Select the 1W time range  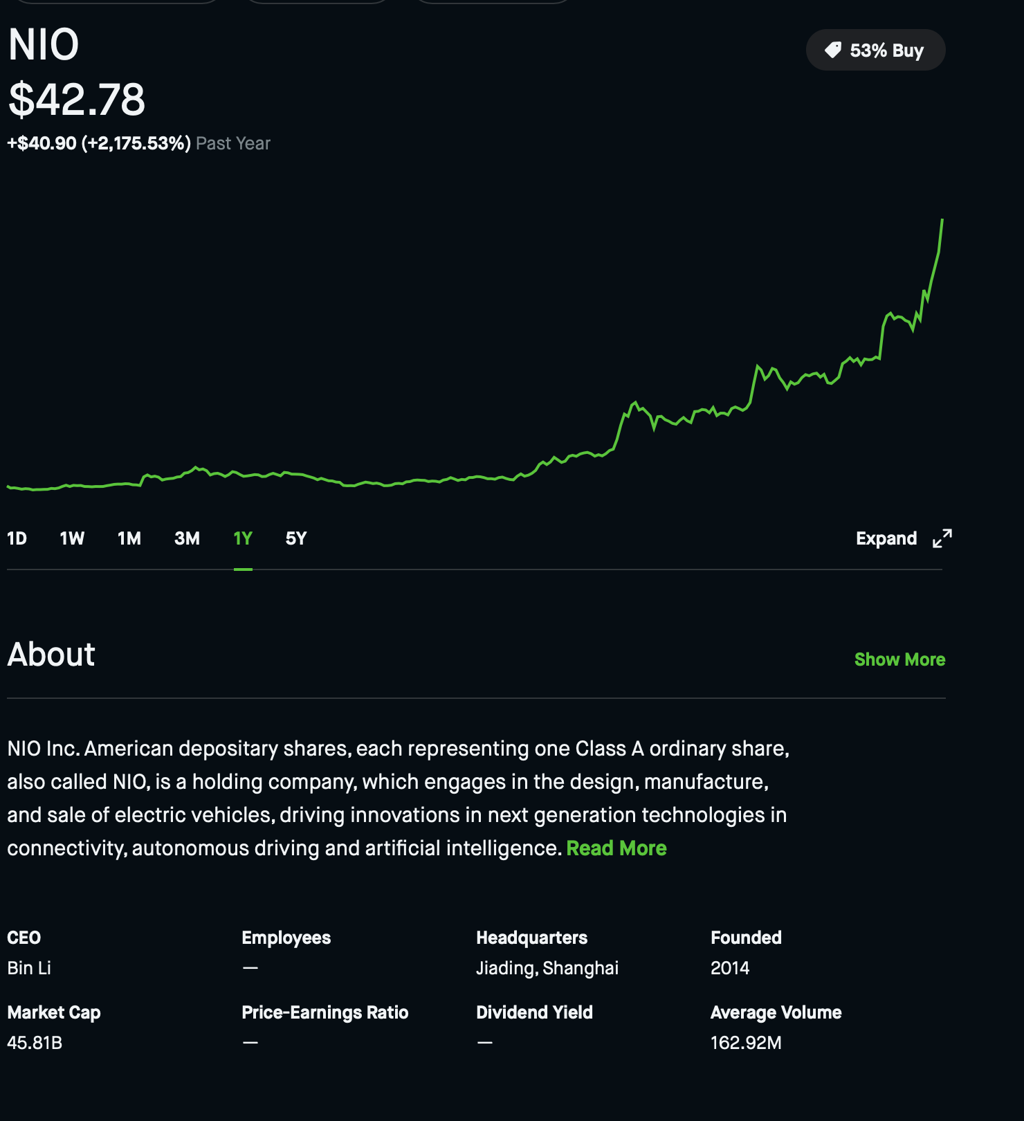72,538
